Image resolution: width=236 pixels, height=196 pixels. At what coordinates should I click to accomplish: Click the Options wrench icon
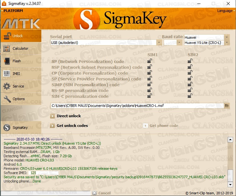tap(7, 99)
